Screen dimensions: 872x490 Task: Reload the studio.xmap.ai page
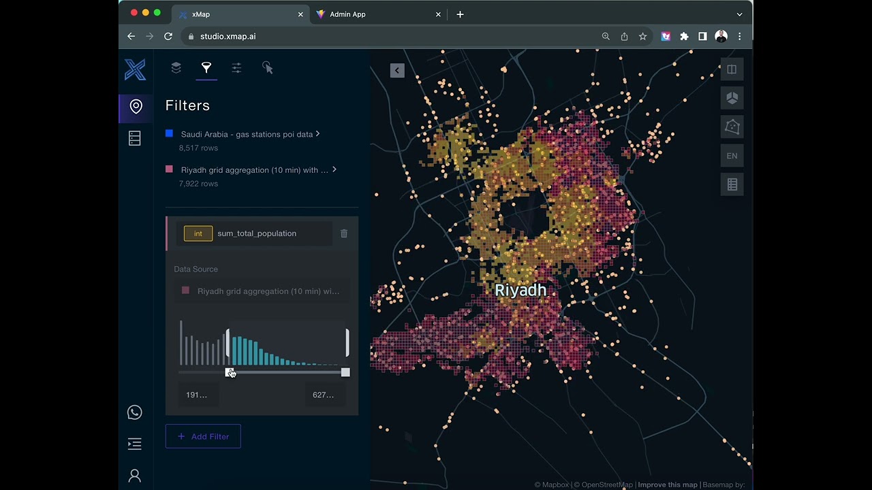168,36
